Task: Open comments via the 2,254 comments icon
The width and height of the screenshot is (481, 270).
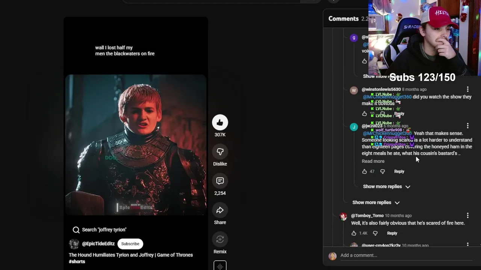Action: point(220,181)
